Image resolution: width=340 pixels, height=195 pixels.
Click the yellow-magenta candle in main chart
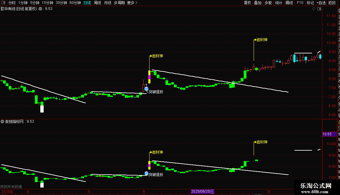(149, 77)
